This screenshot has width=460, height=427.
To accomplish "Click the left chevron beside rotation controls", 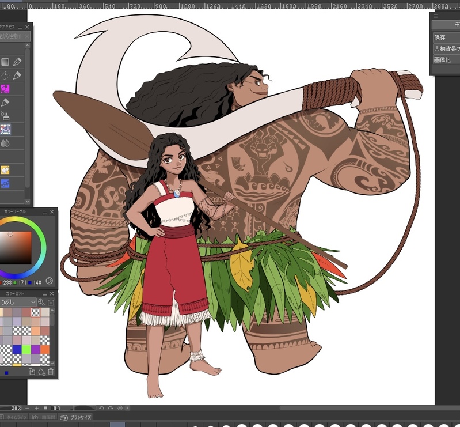I will [127, 408].
